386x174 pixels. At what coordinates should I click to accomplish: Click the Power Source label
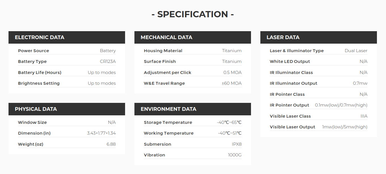coord(33,51)
